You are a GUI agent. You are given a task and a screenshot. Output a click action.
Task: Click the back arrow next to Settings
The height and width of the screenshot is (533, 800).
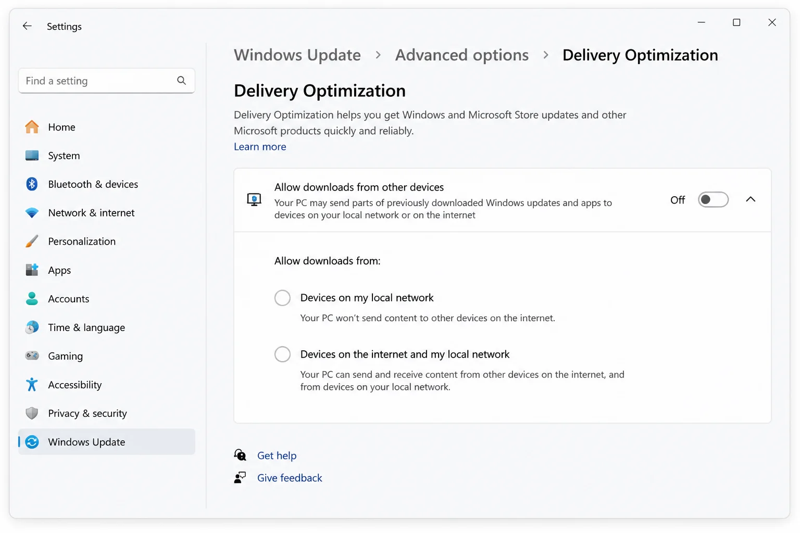click(x=27, y=26)
